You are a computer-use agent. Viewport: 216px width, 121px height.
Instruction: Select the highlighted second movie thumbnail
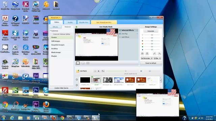coord(97,80)
